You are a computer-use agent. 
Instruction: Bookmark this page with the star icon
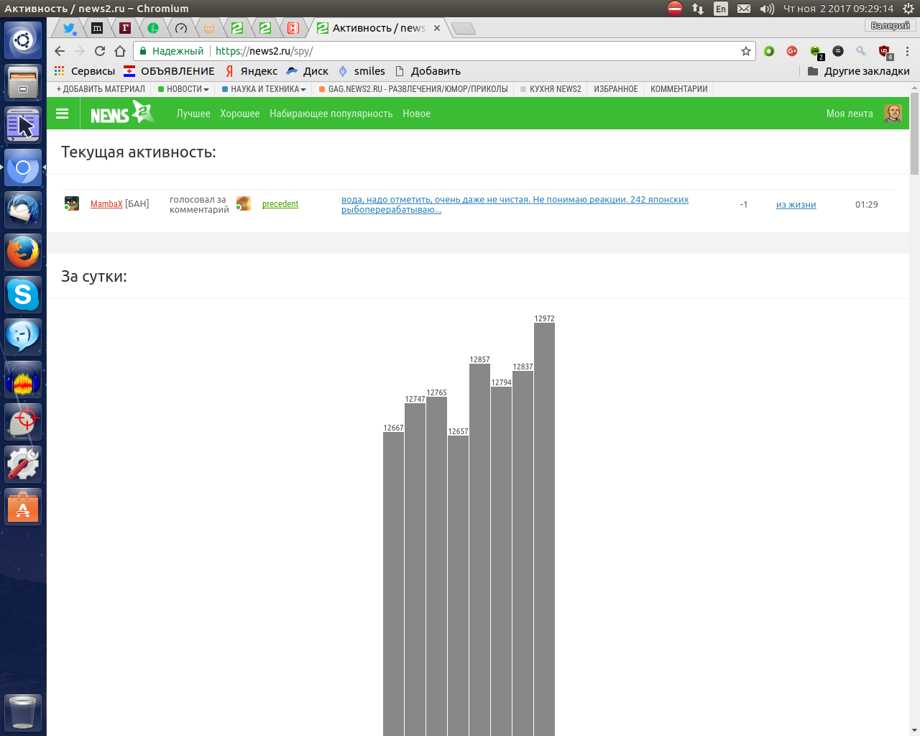[746, 51]
